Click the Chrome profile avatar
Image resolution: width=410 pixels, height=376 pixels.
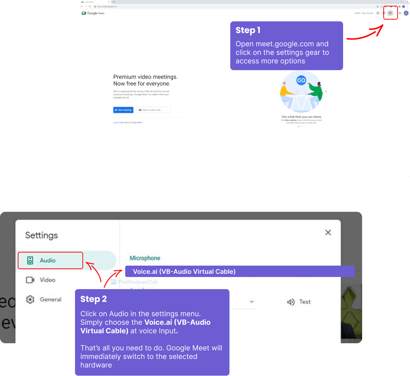click(404, 6)
